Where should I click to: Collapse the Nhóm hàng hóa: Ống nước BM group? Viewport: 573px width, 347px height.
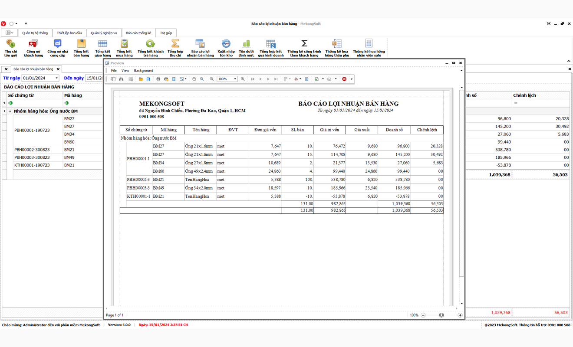[10, 111]
